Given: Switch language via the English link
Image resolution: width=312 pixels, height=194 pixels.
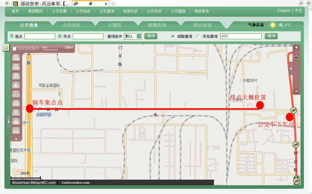Looking at the screenshot, I should [284, 11].
